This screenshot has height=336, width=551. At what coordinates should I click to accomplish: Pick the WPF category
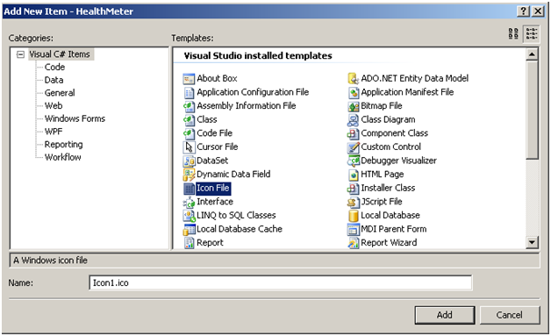pyautogui.click(x=54, y=132)
